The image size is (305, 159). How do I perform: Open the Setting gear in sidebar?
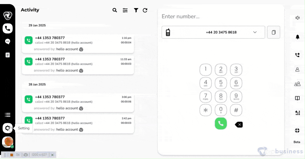[x=8, y=128]
